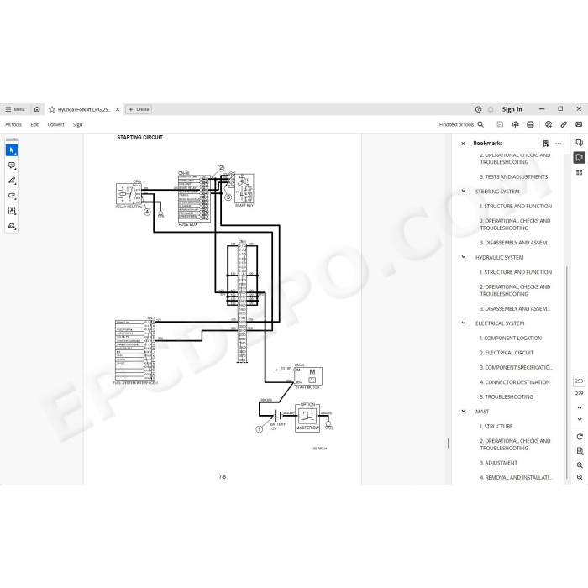Open Bookmarks panel options ellipsis
588x588 pixels.
click(558, 144)
